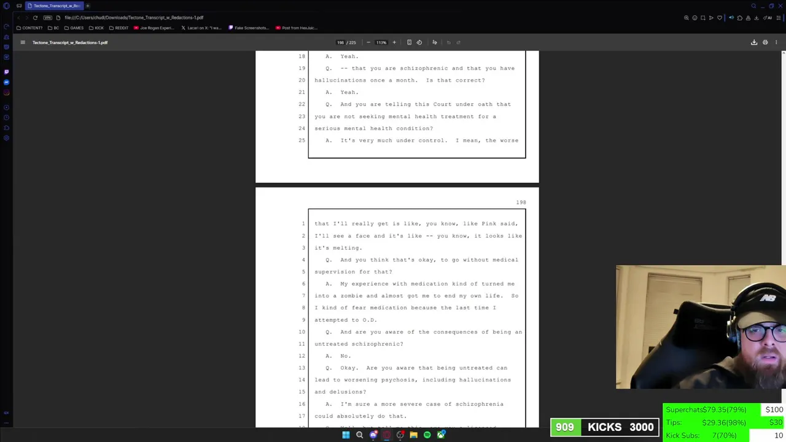Download the PDF file

[754, 42]
